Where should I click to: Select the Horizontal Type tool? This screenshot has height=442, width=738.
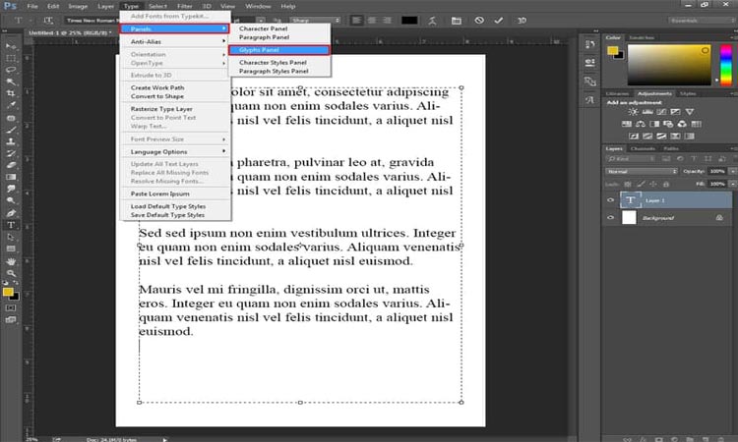point(11,225)
